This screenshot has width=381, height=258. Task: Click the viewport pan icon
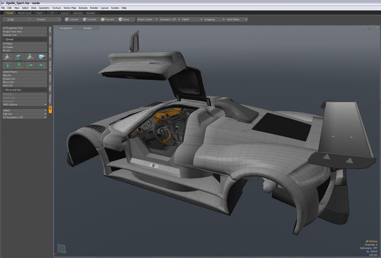(364, 28)
